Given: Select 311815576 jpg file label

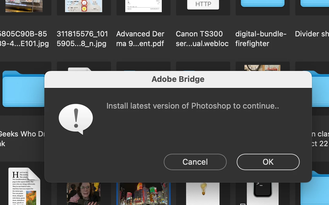Looking at the screenshot, I should pos(82,39).
